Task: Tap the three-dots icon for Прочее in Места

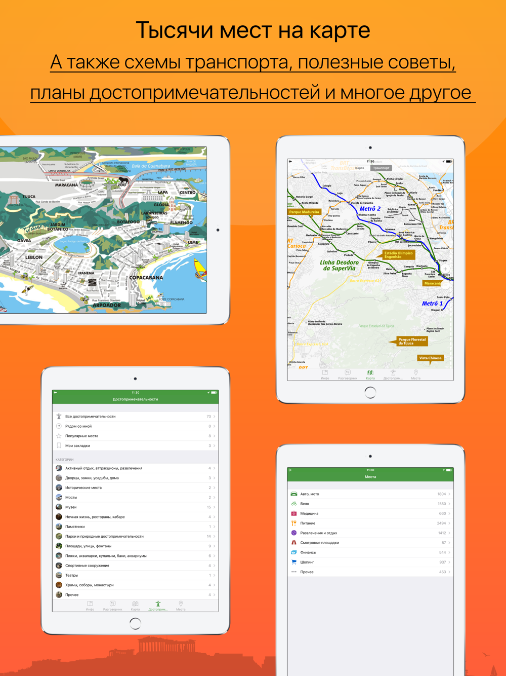Action: coord(294,572)
